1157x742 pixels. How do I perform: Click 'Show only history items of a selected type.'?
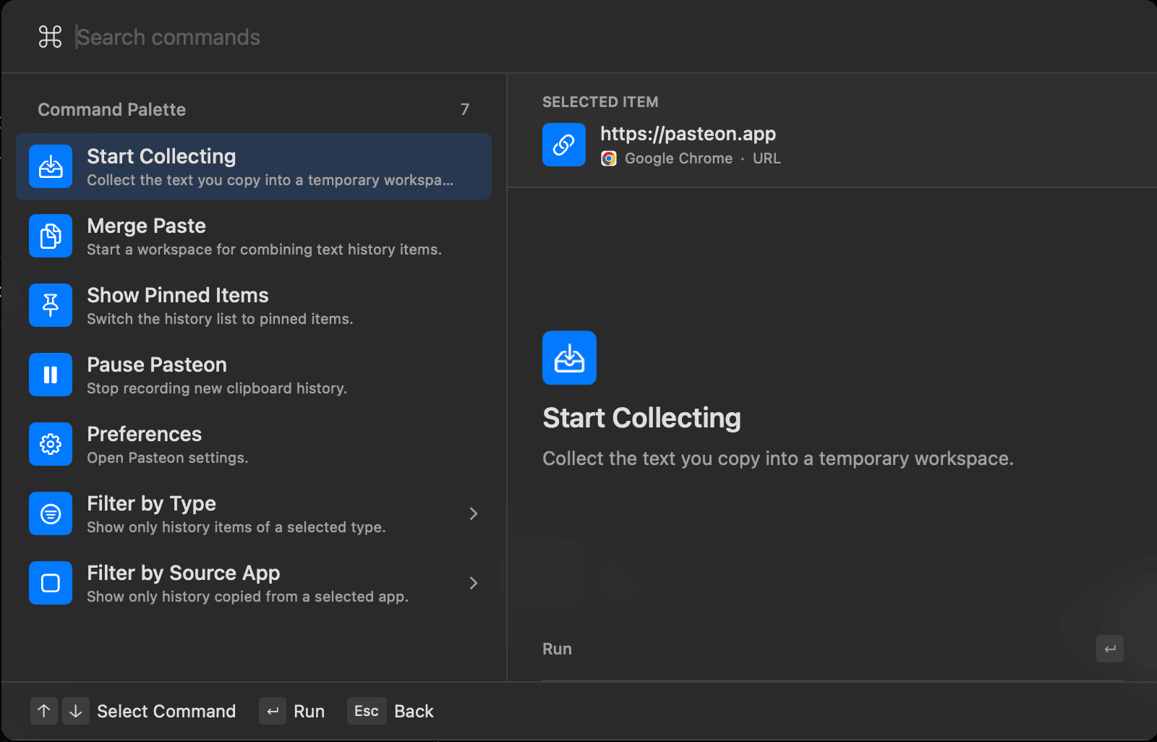pos(236,527)
